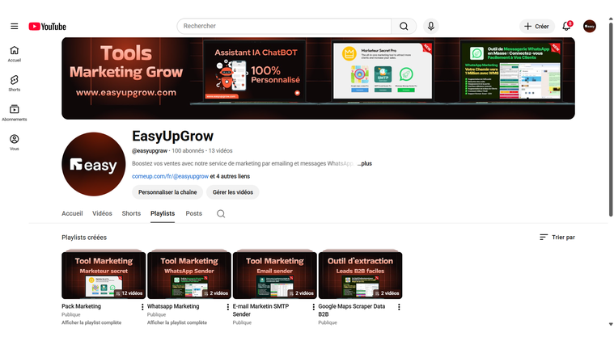Click Afficher la playlist complète under Pack Marketing
Viewport: 614px width, 345px height.
[x=91, y=322]
